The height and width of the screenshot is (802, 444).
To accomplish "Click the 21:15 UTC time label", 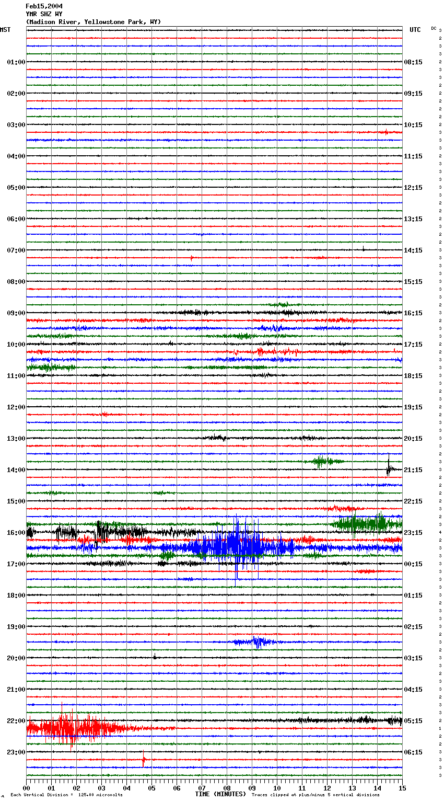I will (413, 470).
